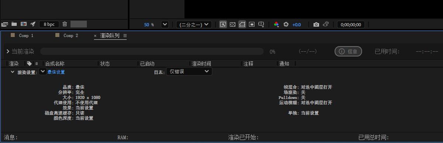Click the 帧混合 setting text

coord(308,87)
